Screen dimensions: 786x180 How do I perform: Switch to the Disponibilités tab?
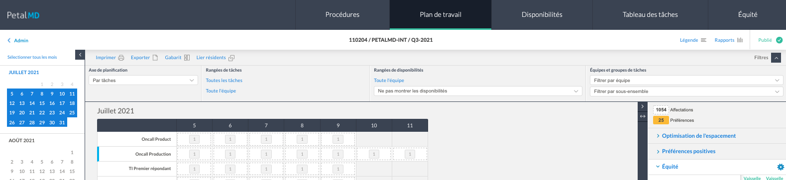[542, 15]
